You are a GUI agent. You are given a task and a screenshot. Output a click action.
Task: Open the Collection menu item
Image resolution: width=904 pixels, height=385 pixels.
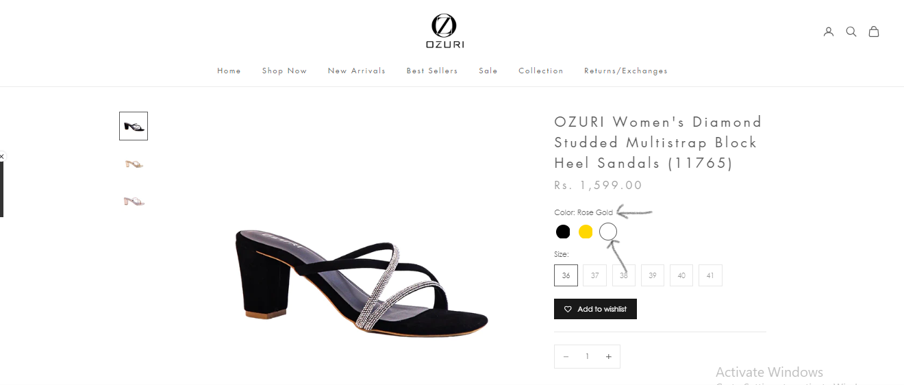[541, 71]
